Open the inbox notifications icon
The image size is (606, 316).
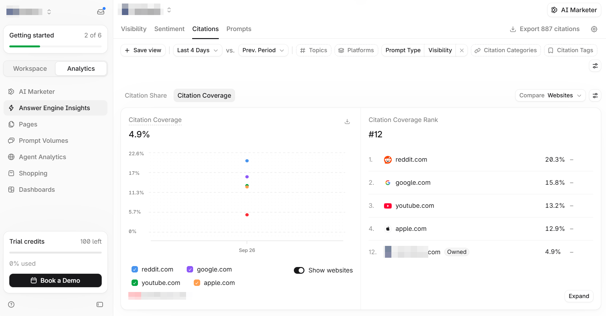101,12
